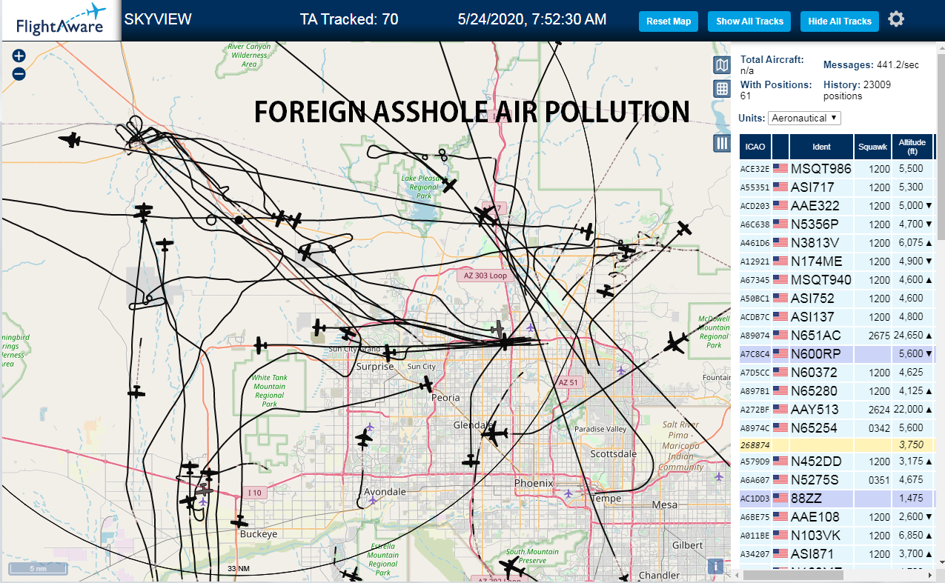This screenshot has height=583, width=945.
Task: Select the aircraft icon above Buckeye
Action: [x=239, y=522]
